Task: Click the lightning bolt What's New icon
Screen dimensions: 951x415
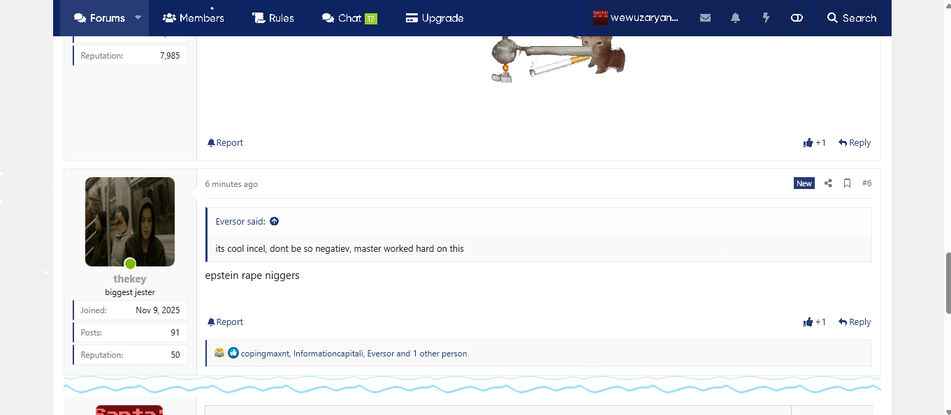Action: tap(766, 18)
